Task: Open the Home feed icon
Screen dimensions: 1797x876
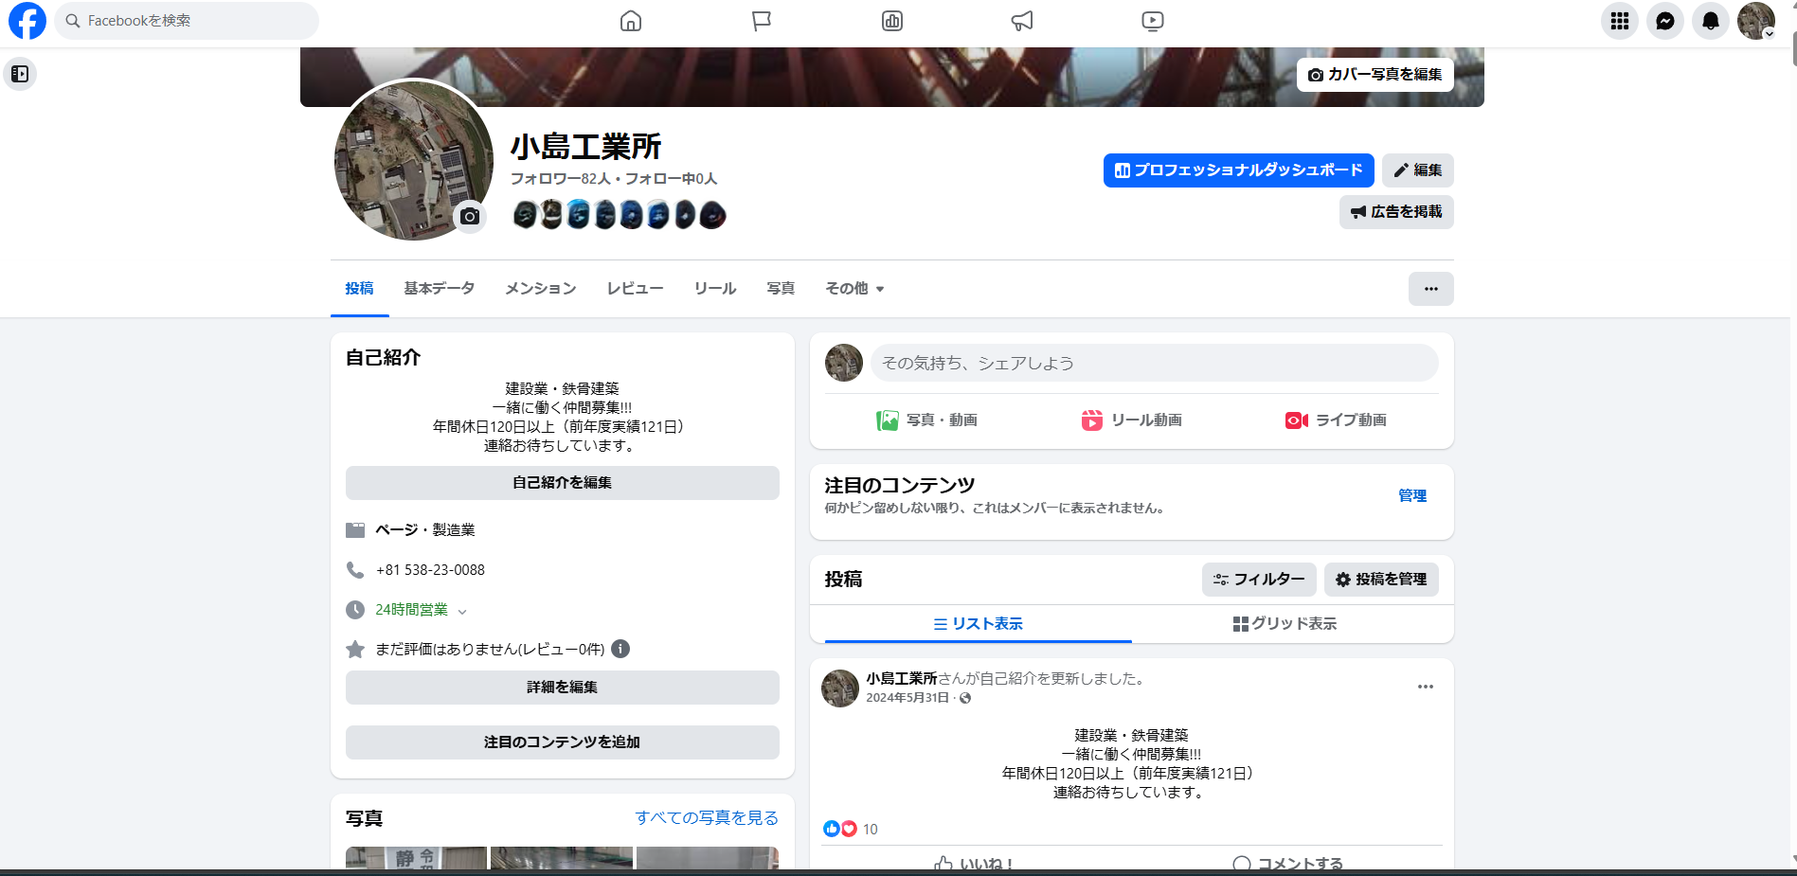Action: (631, 21)
